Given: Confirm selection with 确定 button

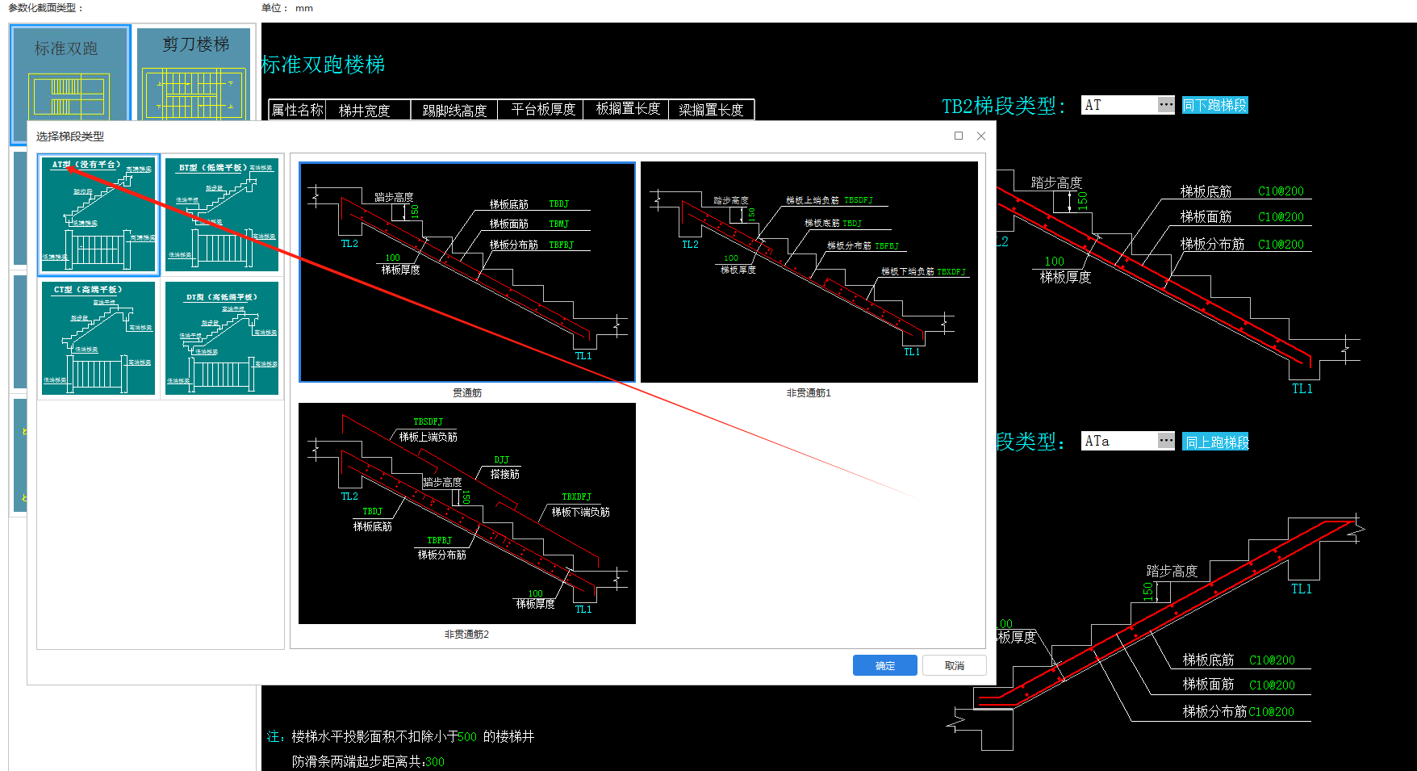Looking at the screenshot, I should coord(885,665).
